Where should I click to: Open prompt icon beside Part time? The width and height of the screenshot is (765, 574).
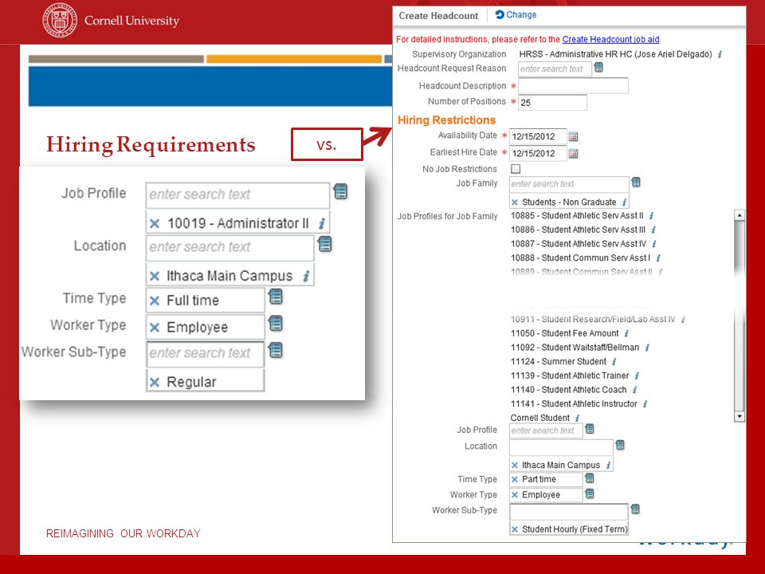(590, 478)
